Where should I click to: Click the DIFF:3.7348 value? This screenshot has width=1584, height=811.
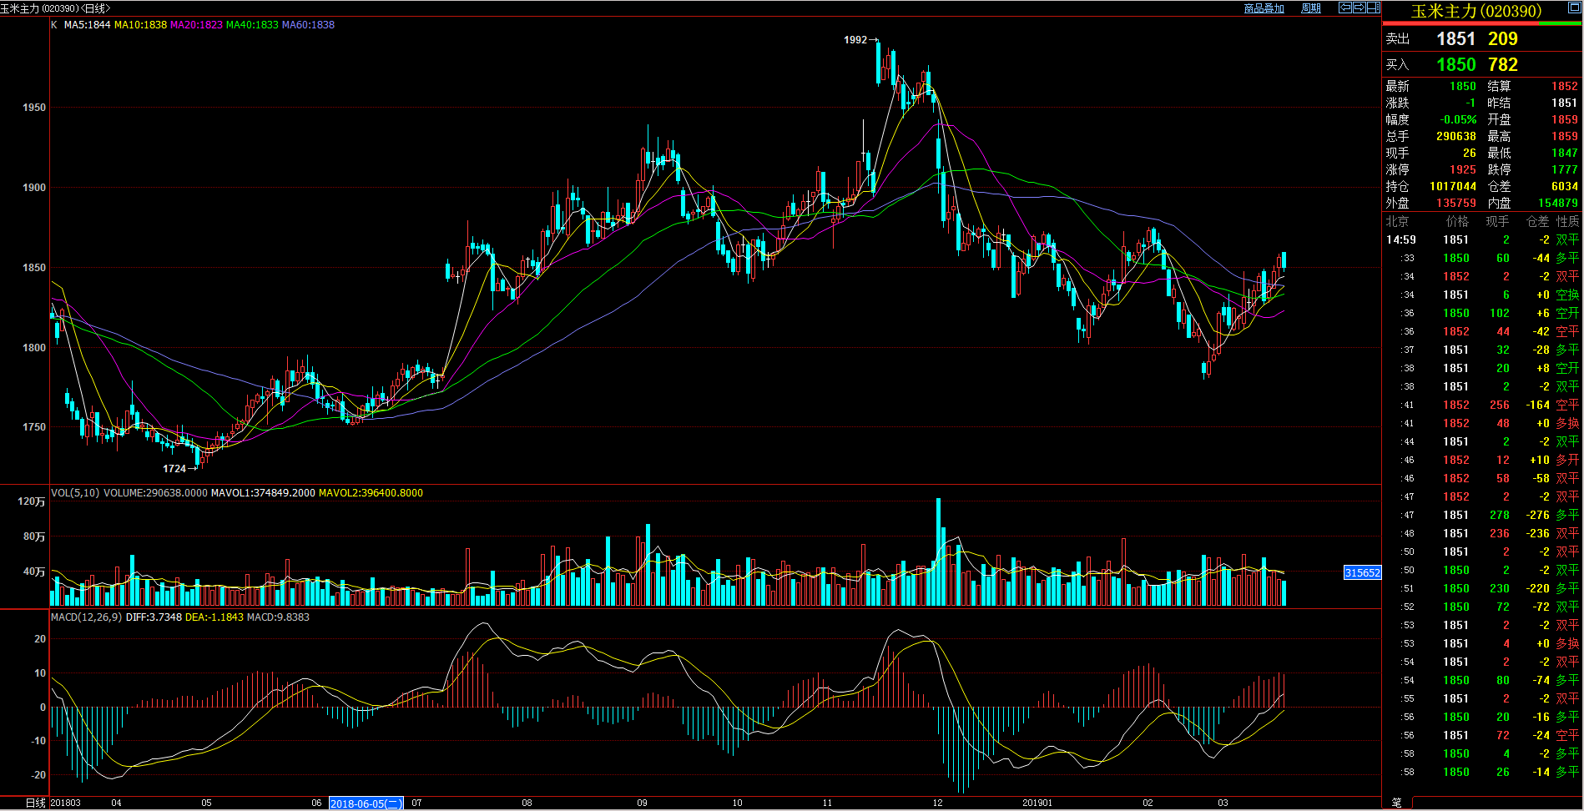coord(154,617)
